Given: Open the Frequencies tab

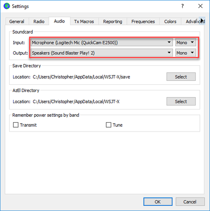Looking at the screenshot, I should coord(143,22).
